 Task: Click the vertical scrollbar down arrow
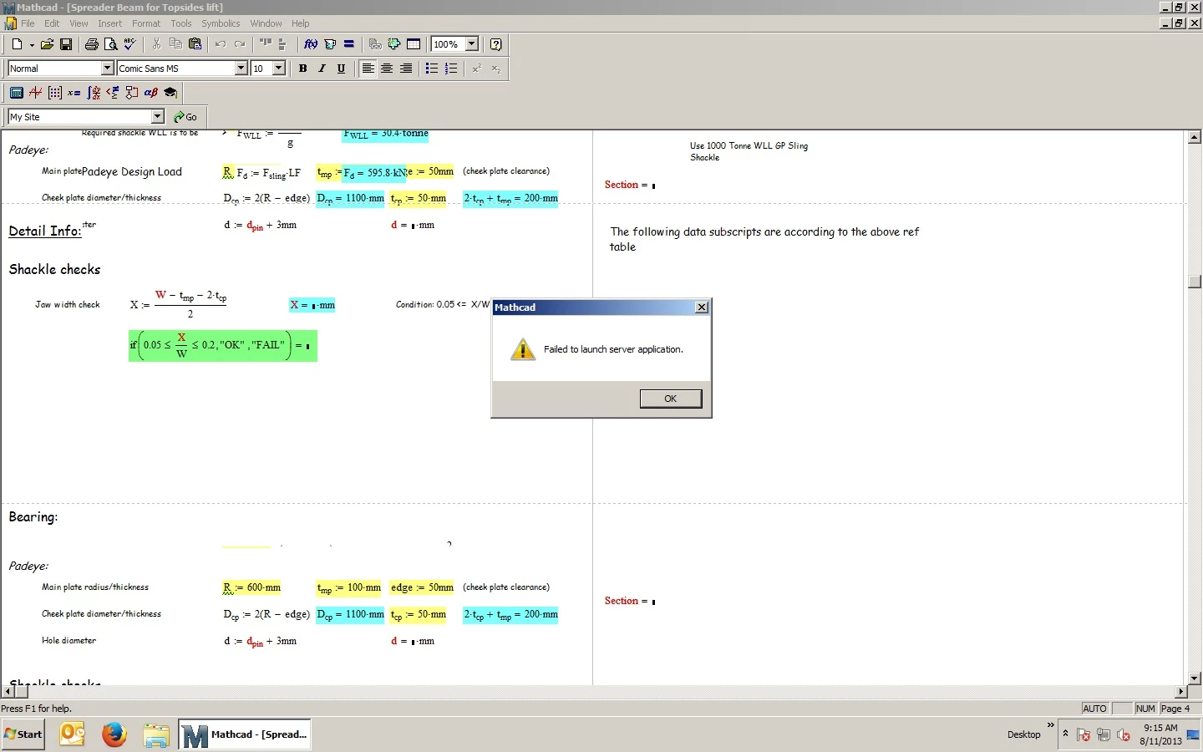(1195, 678)
